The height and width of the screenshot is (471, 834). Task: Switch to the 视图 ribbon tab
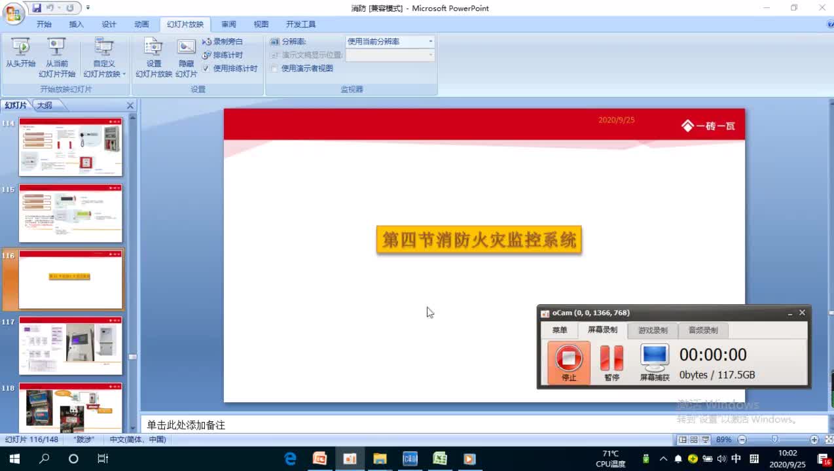click(261, 24)
